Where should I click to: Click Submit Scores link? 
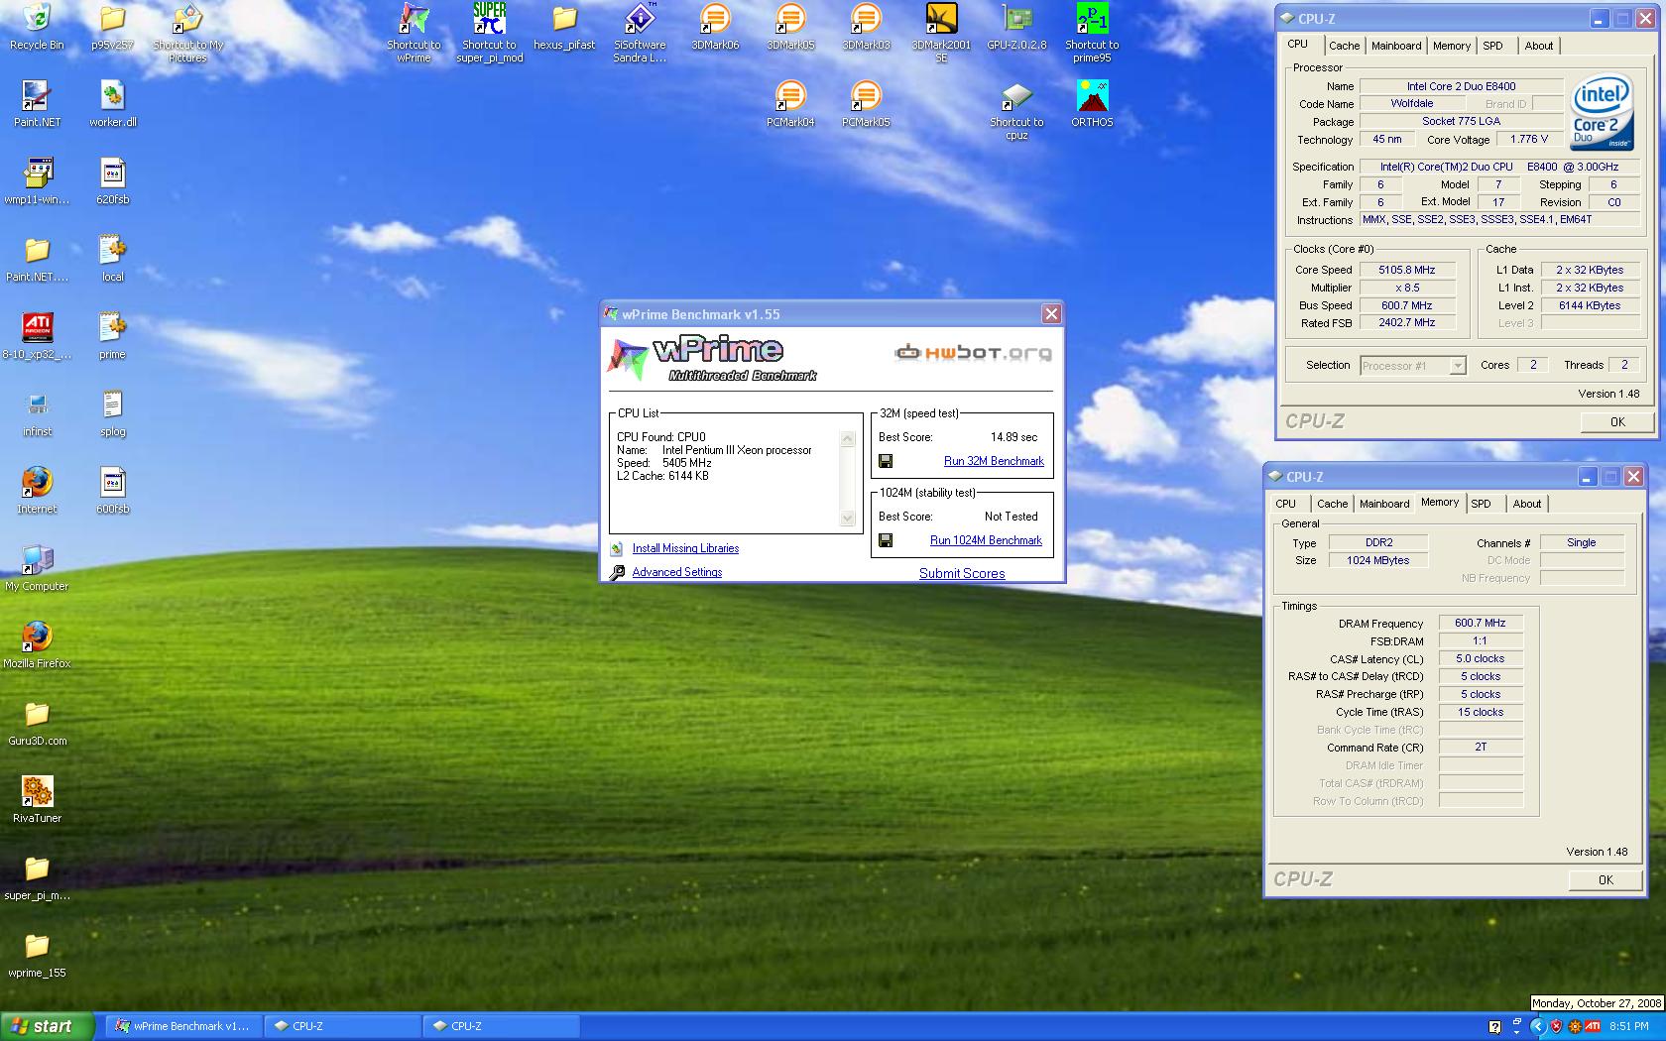pos(962,573)
